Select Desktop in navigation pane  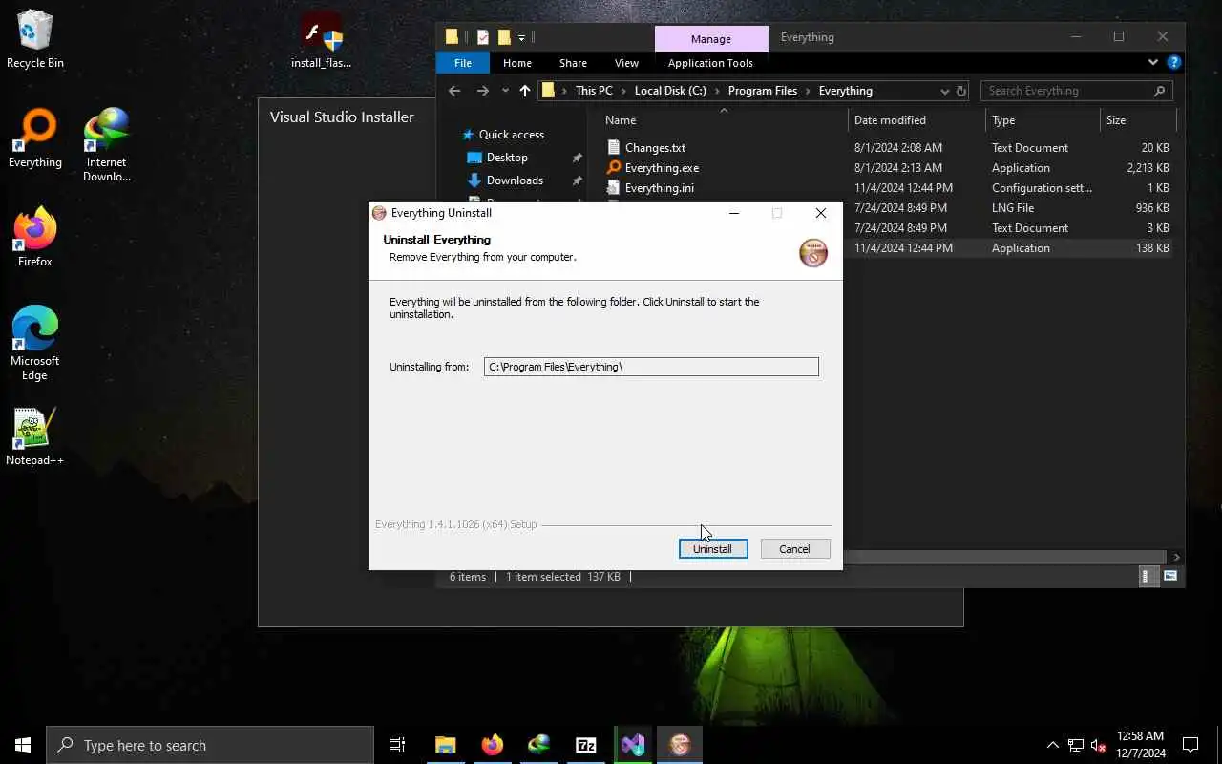coord(506,158)
